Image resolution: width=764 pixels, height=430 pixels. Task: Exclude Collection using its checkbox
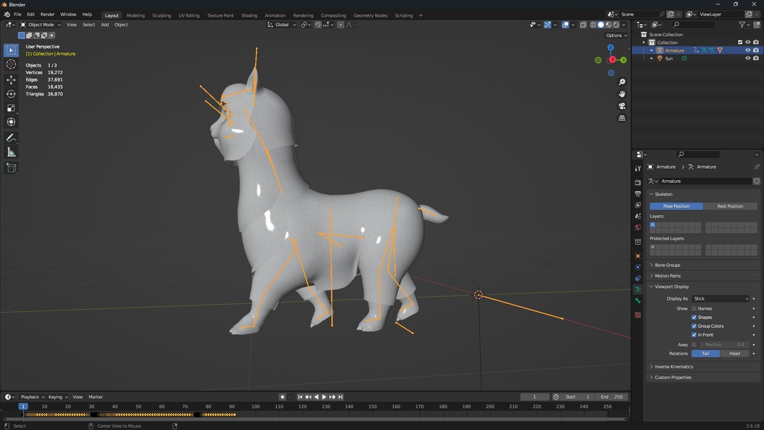[740, 43]
